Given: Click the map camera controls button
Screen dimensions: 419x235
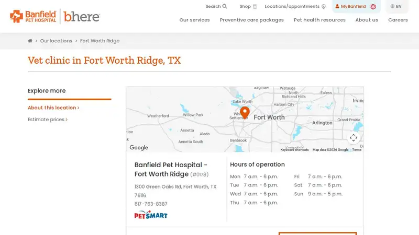Looking at the screenshot, I should click(353, 138).
